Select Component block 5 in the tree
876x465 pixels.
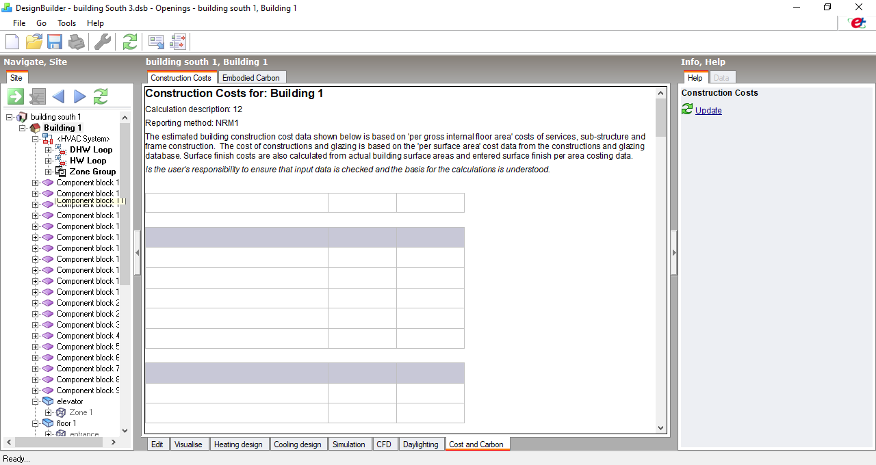coord(88,347)
